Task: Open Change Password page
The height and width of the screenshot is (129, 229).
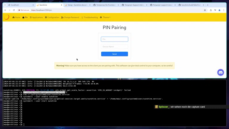Action: pos(70,17)
